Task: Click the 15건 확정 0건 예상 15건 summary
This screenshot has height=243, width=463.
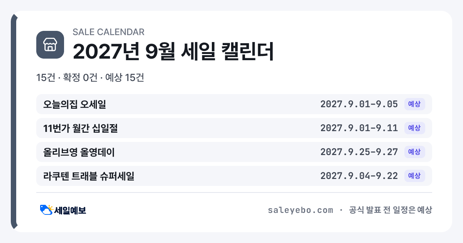Action: click(x=90, y=78)
